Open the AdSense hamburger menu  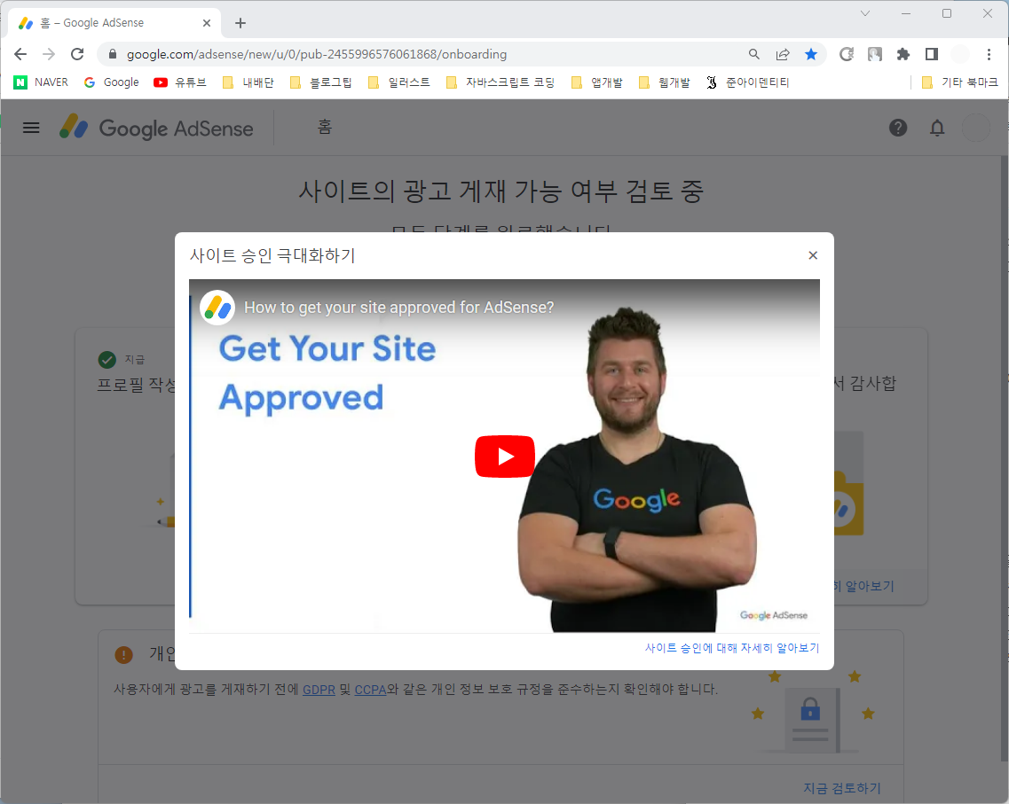point(31,128)
